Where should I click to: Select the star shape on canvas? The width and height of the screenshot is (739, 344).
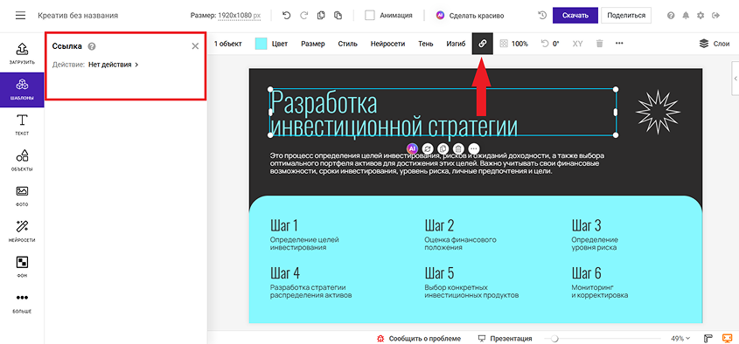tap(658, 113)
